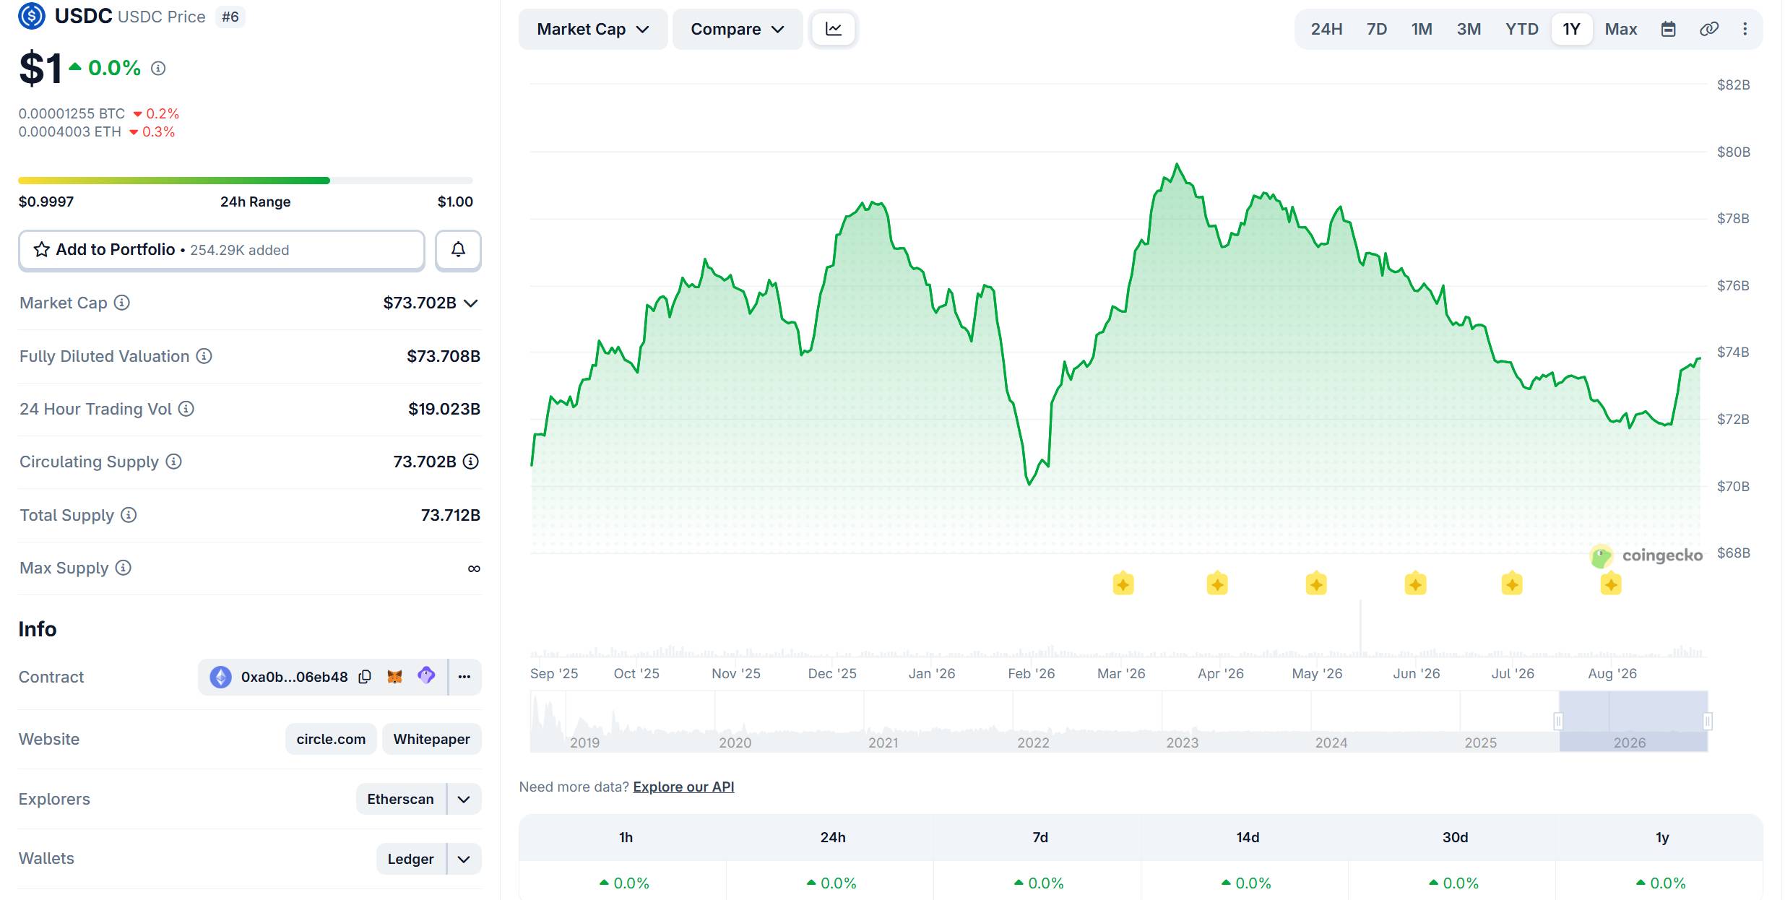The width and height of the screenshot is (1785, 900).
Task: Click the star marker below Jul '26
Action: tap(1512, 584)
